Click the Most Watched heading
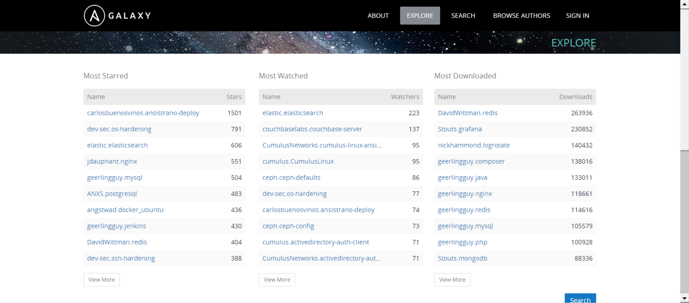 (283, 76)
